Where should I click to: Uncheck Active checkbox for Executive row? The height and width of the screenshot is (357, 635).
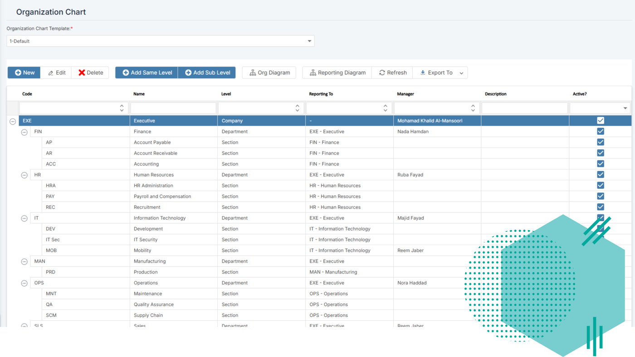(x=601, y=121)
